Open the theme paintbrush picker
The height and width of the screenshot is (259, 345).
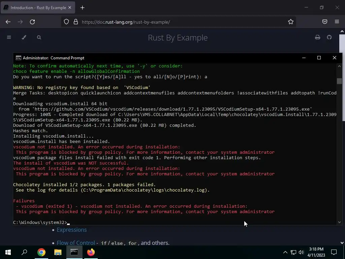24,37
